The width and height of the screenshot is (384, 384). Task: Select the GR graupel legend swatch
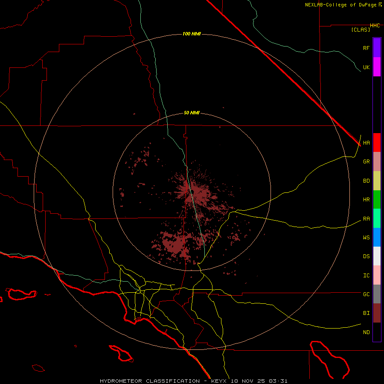(x=377, y=162)
